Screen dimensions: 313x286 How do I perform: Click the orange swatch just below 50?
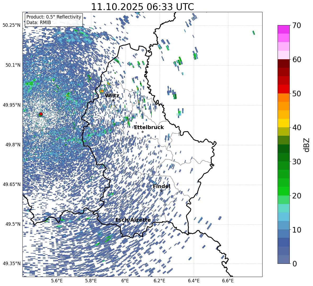[283, 98]
